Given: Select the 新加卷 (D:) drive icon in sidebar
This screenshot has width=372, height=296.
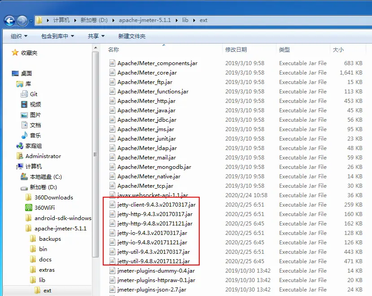Looking at the screenshot, I should tap(24, 188).
